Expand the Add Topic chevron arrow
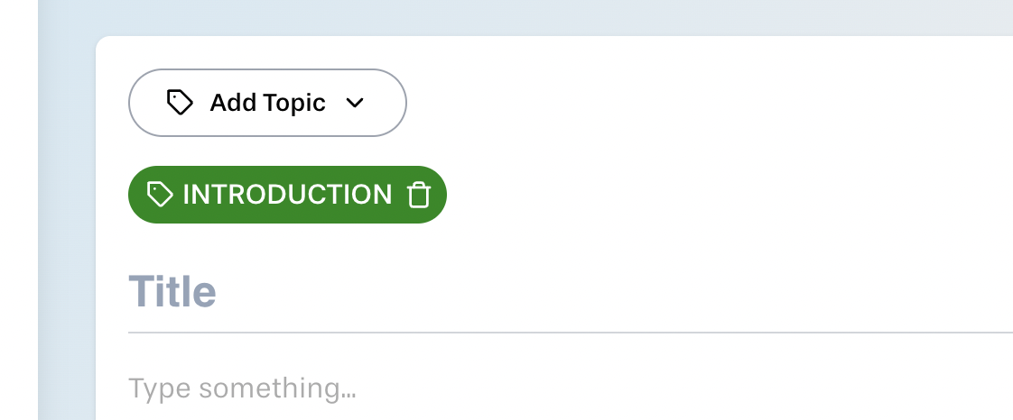This screenshot has height=420, width=1013. pyautogui.click(x=355, y=103)
